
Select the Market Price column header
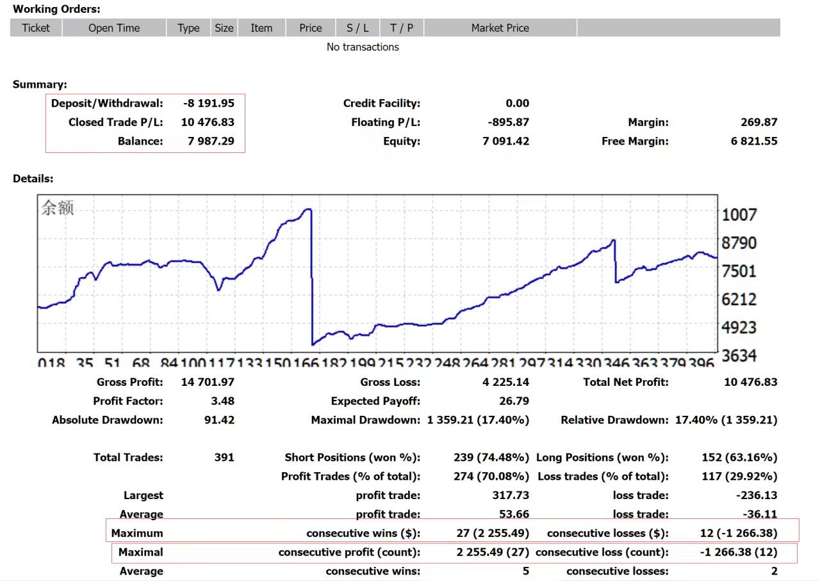[x=500, y=28]
